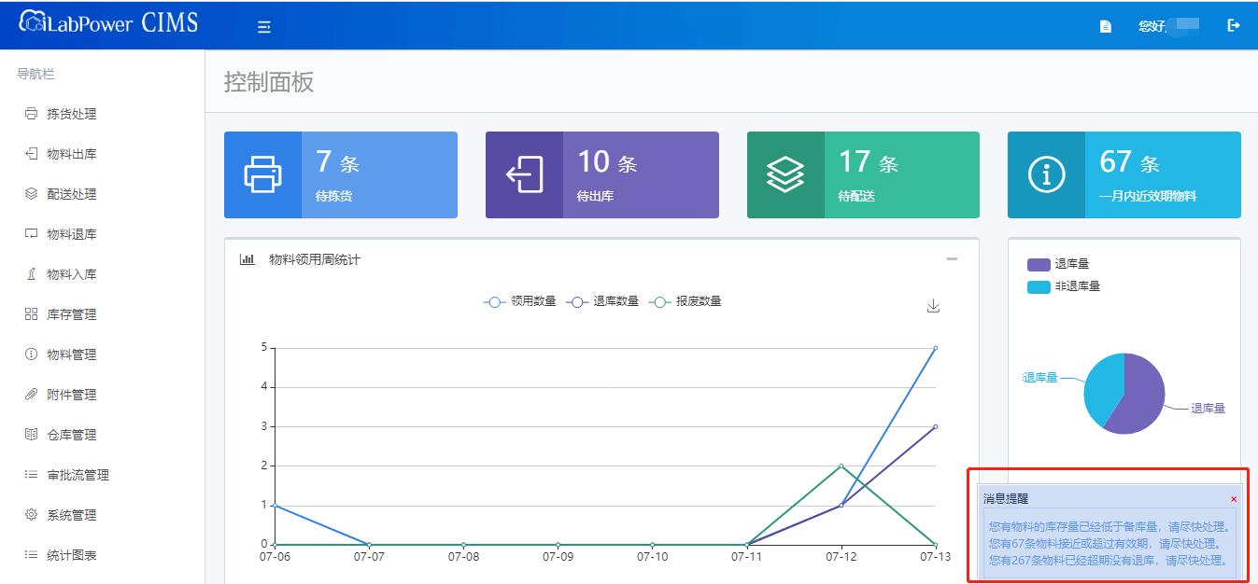Open 物料入库 in the sidebar
The image size is (1258, 584).
pyautogui.click(x=72, y=274)
